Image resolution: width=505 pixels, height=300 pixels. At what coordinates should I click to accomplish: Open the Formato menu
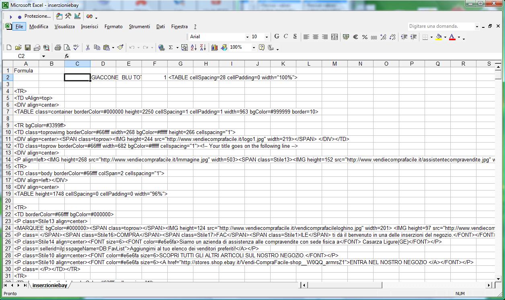pos(113,27)
